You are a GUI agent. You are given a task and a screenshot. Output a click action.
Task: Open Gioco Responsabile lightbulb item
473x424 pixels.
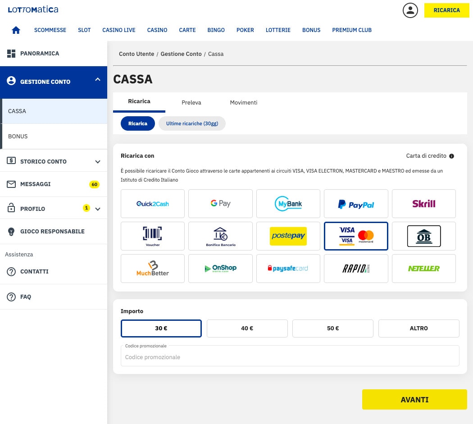54,232
